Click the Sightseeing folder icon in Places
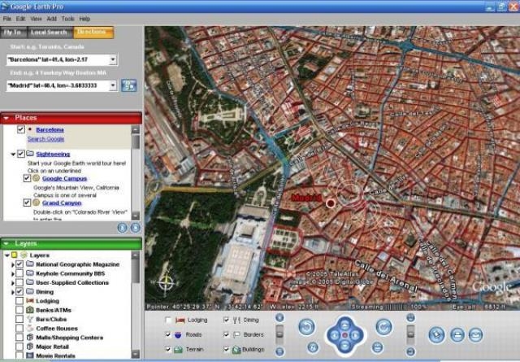 pyautogui.click(x=30, y=154)
